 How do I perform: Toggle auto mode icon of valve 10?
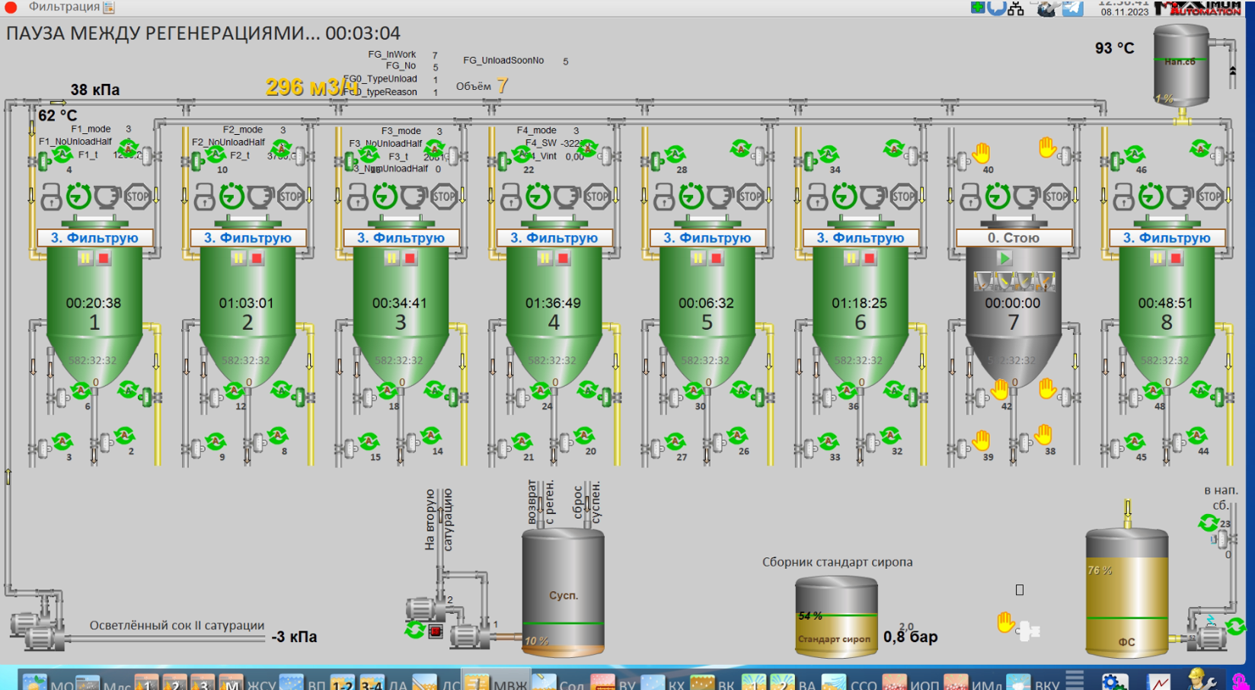tap(215, 155)
